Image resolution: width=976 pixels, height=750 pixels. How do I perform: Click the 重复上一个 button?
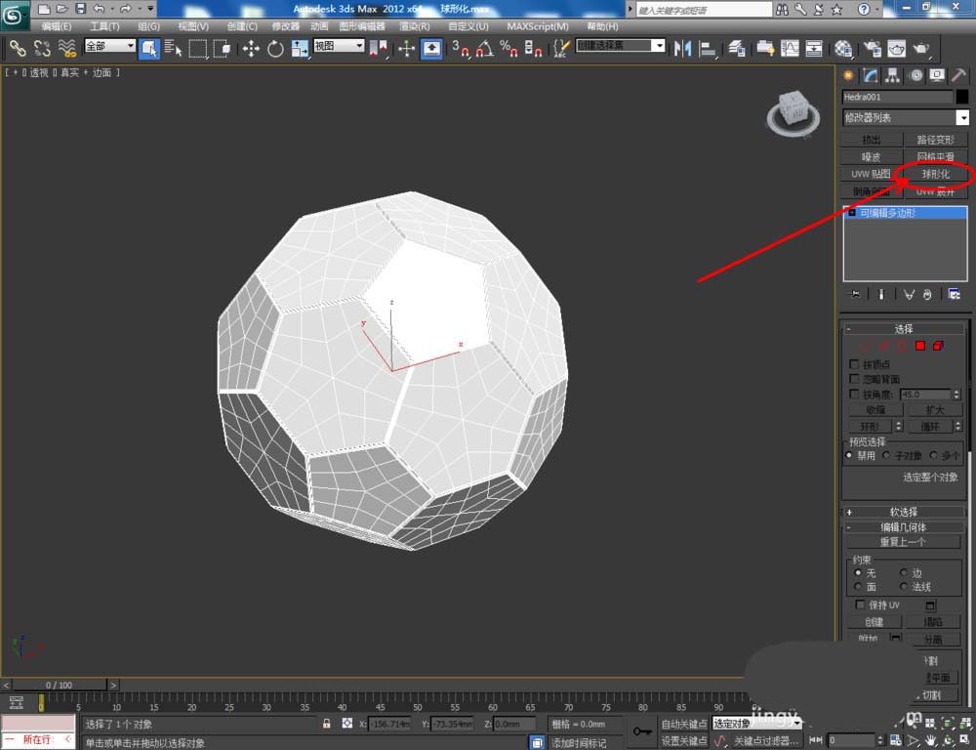tap(903, 542)
